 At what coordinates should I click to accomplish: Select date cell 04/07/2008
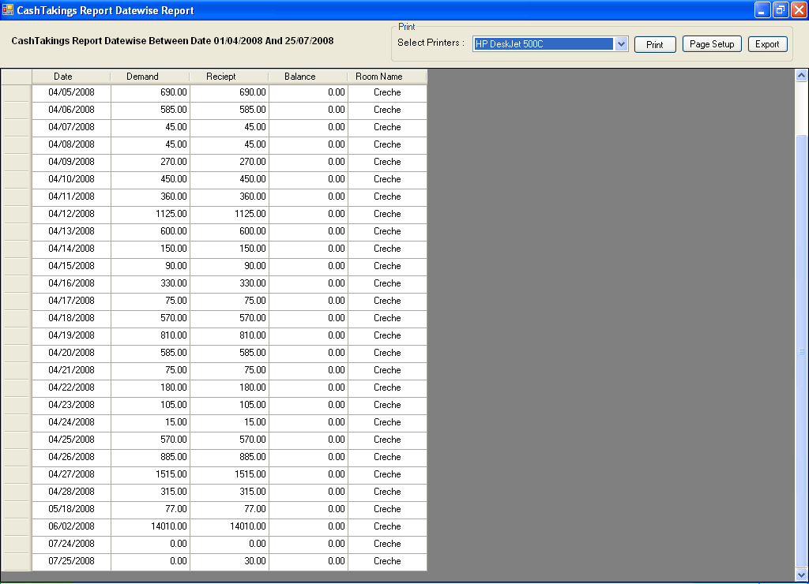point(71,127)
